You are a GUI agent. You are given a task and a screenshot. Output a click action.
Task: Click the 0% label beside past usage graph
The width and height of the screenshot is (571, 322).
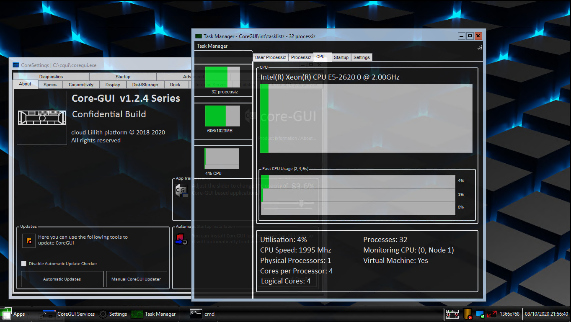(461, 207)
